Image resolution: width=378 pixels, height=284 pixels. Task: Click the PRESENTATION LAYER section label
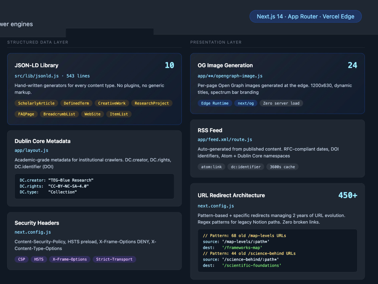pos(216,42)
